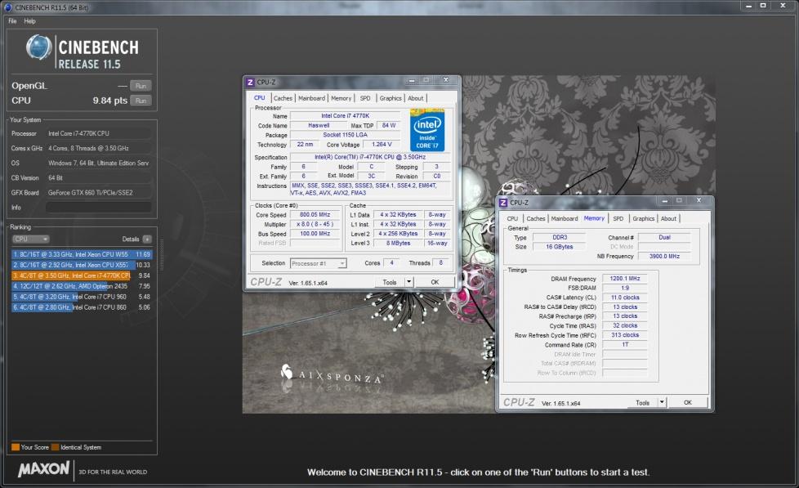Click the multiplier value 'x 8.0 ( 8 - 45 )'

tap(315, 224)
